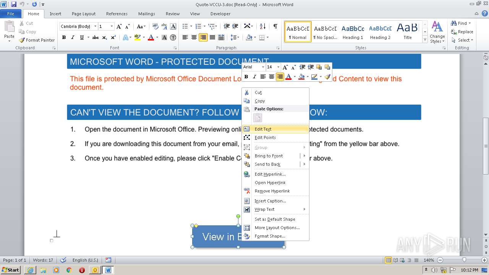This screenshot has height=275, width=489.
Task: Click ribbon Align Text Left icon
Action: tap(185, 37)
